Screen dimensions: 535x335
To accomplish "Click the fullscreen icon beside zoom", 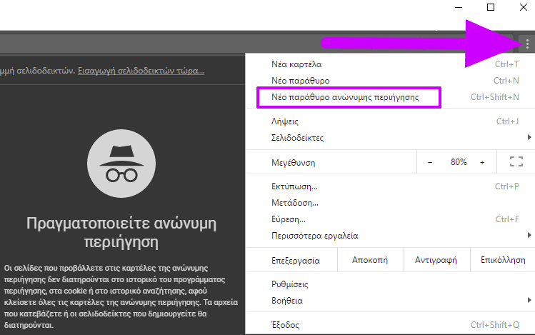I will (x=516, y=161).
